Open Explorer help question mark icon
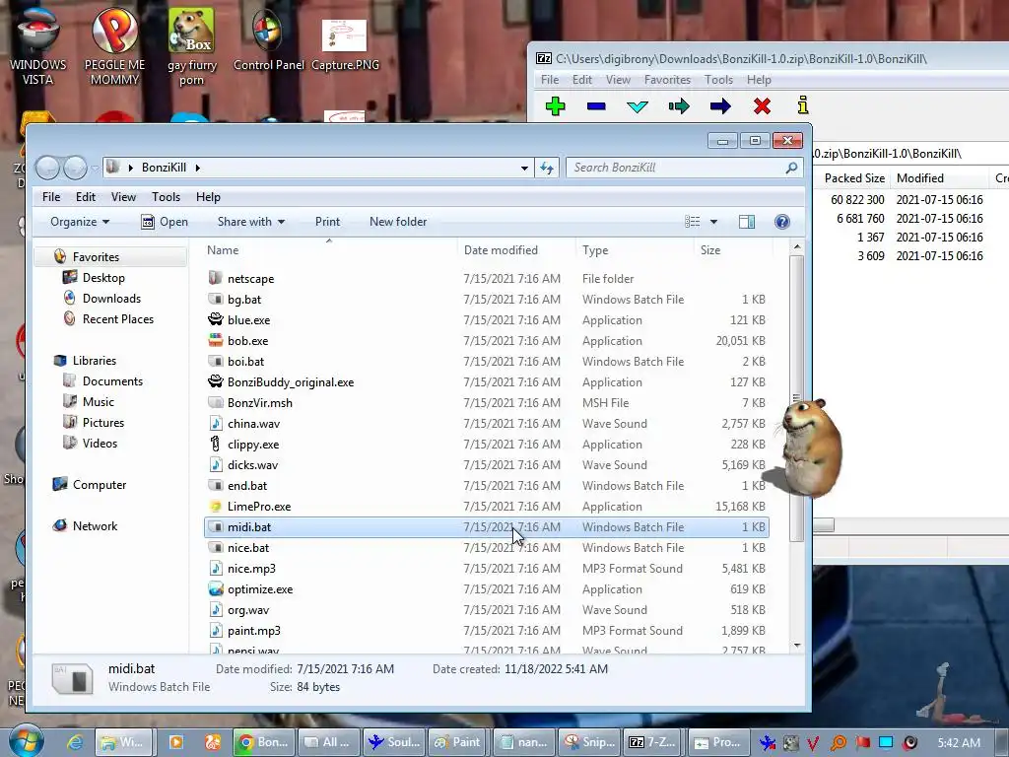Screen dimensions: 1009x757 click(781, 222)
